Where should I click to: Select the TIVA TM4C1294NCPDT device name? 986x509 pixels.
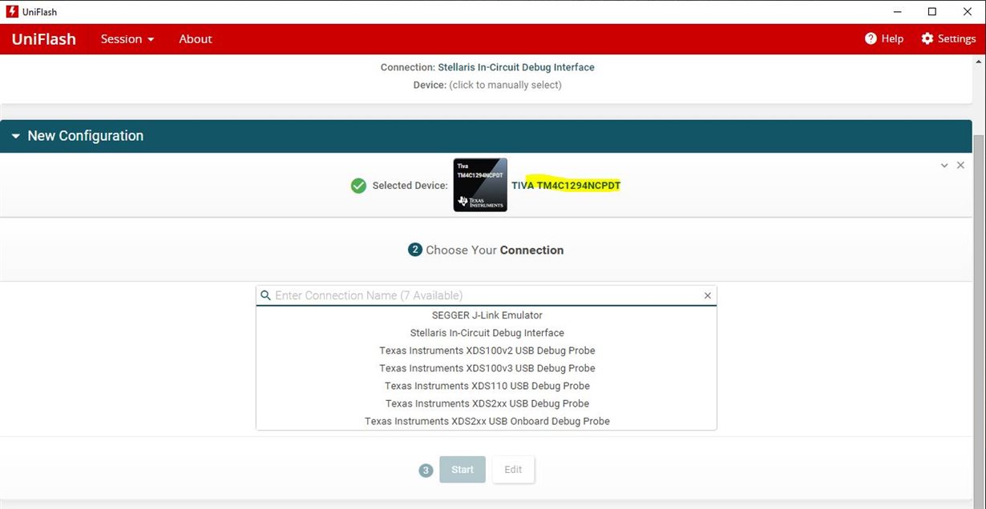566,186
